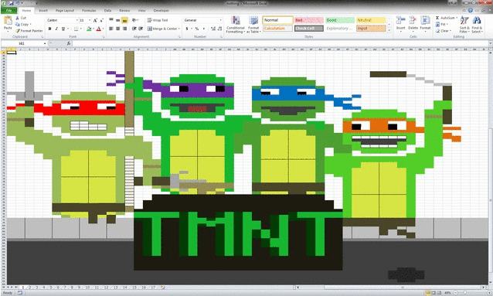Open the Formulas ribbon tab

89,10
